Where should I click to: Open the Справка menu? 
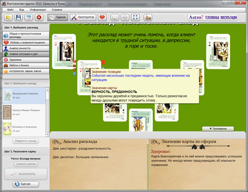(x=57, y=9)
